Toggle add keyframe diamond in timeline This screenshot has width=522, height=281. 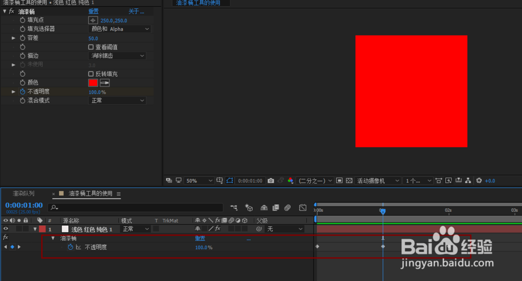13,247
